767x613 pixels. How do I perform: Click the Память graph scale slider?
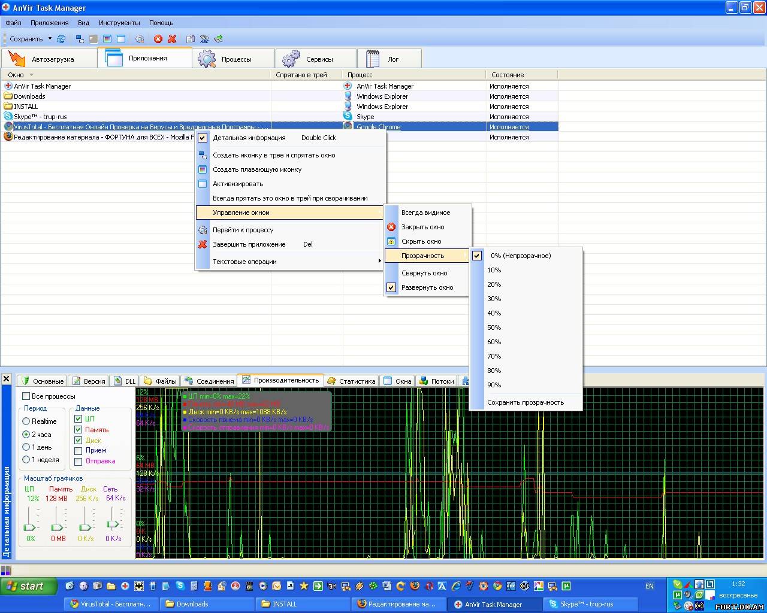pyautogui.click(x=58, y=527)
